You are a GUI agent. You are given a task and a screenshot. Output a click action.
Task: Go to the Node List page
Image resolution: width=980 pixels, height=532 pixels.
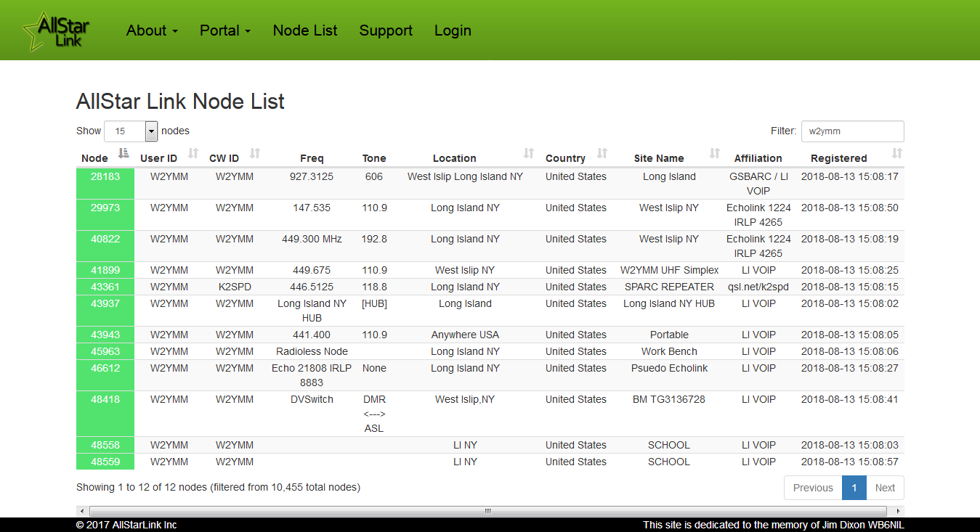[x=305, y=30]
